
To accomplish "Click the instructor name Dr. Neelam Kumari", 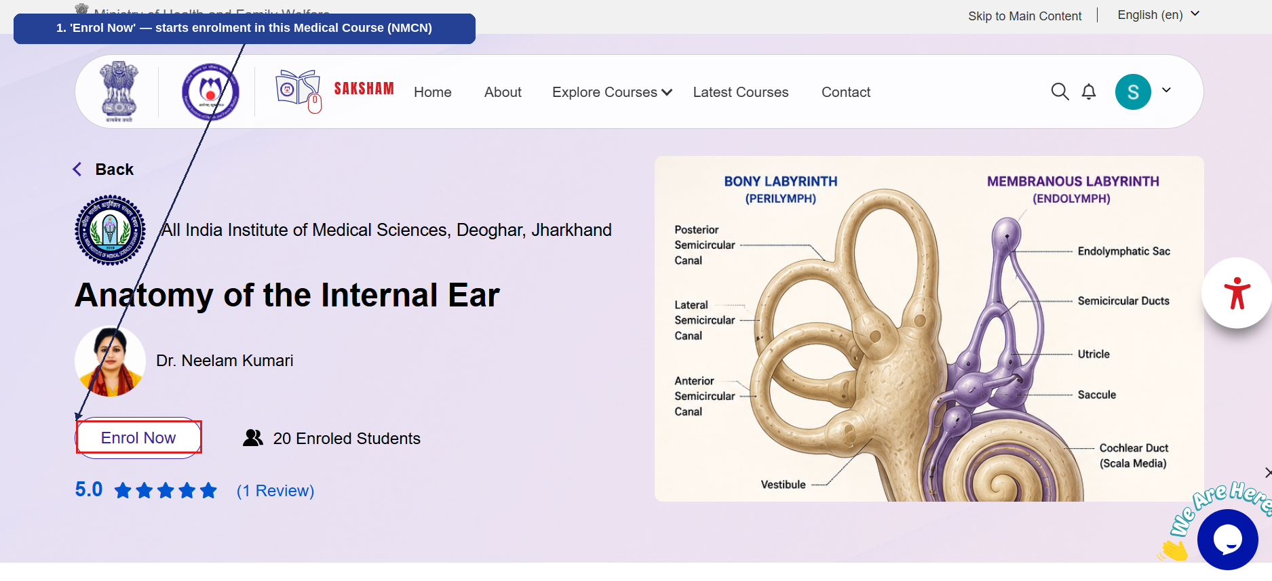I will click(225, 361).
